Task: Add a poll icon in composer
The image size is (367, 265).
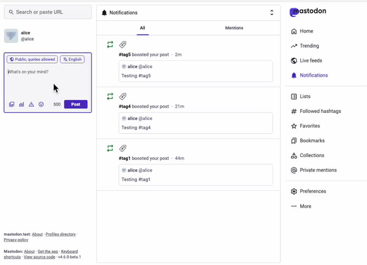Action: coord(21,105)
